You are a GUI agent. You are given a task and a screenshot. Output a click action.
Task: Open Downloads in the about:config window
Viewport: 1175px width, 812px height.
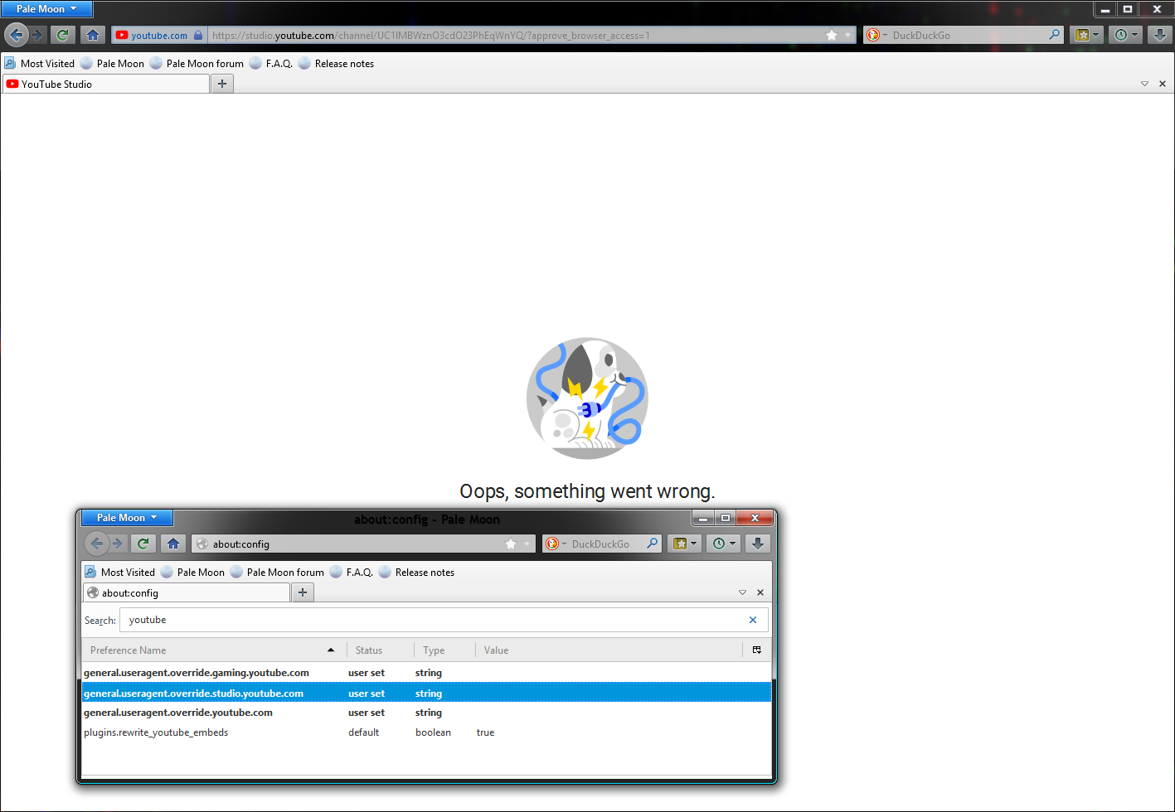coord(757,544)
